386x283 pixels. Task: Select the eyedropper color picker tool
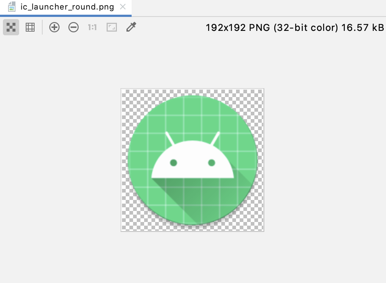(131, 27)
